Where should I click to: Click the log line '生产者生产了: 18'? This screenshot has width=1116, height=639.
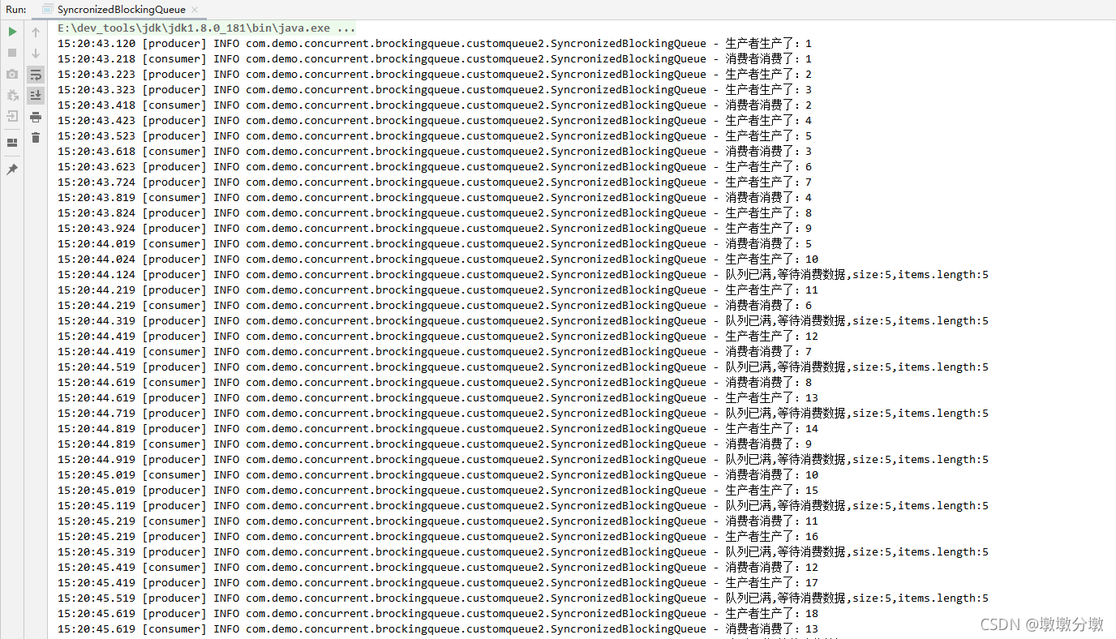pyautogui.click(x=438, y=614)
